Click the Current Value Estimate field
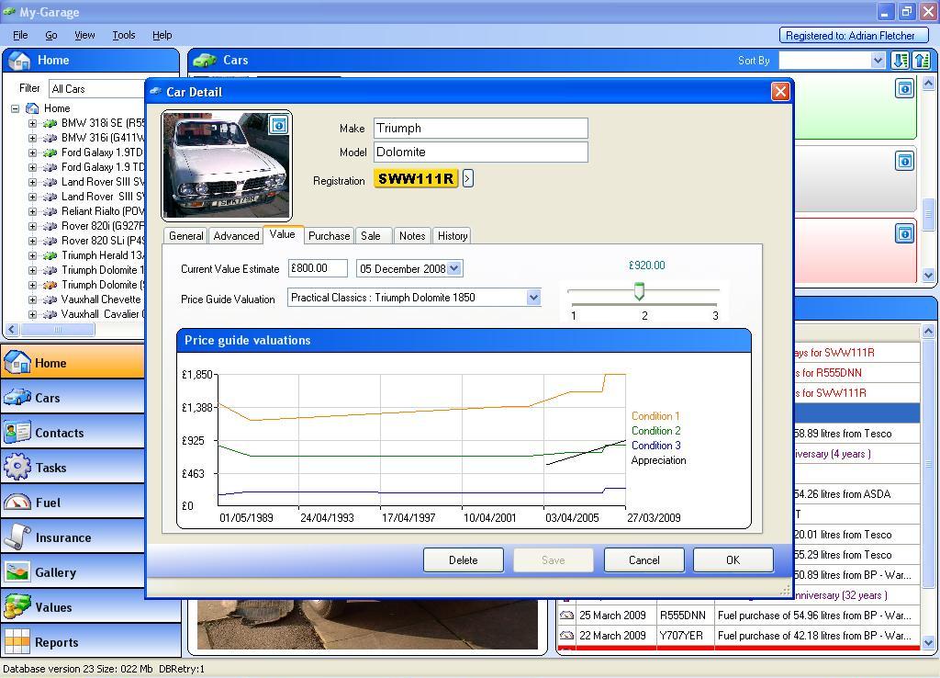 point(318,268)
